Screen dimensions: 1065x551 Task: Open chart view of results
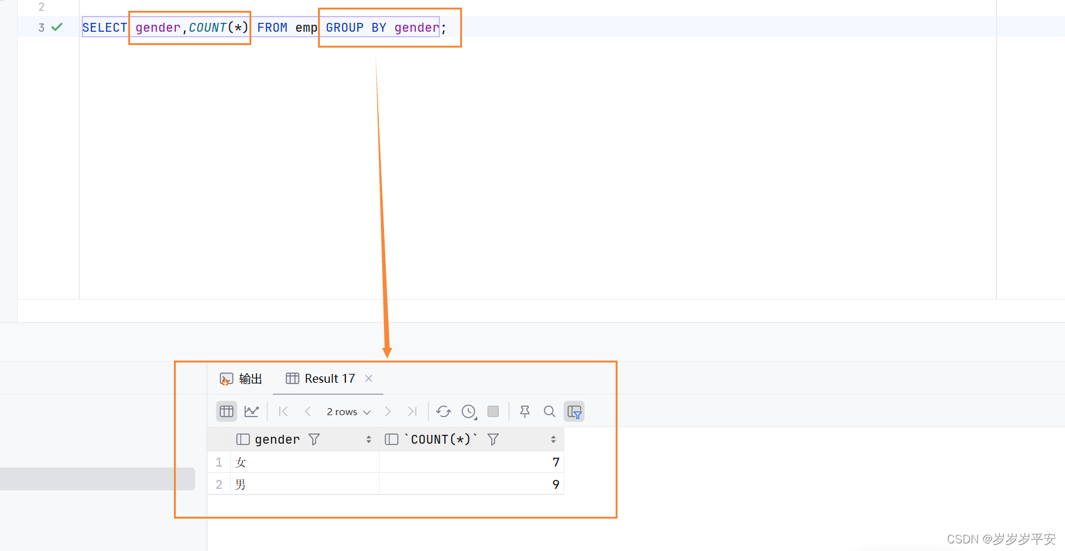(x=251, y=411)
